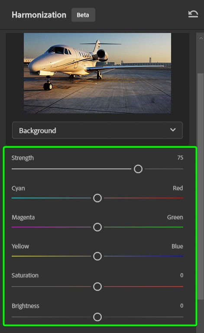The width and height of the screenshot is (204, 333).
Task: Click the blue end of Yellow-Blue track
Action: 181,256
